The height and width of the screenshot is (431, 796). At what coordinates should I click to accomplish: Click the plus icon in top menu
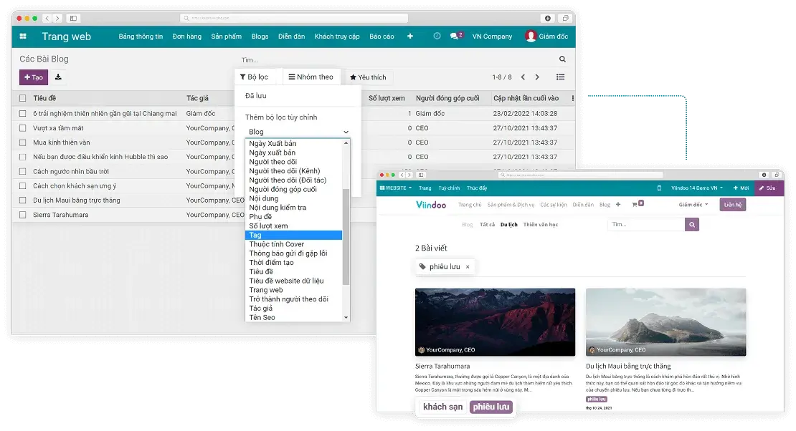click(x=410, y=37)
